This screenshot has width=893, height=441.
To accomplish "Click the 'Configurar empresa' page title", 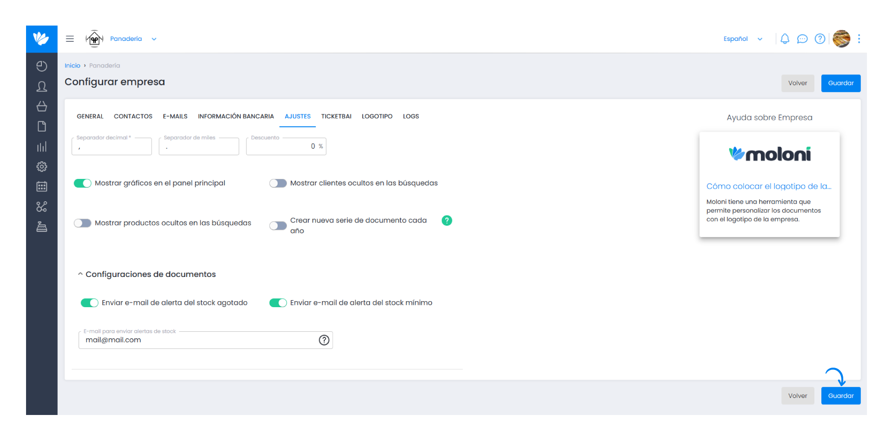I will [x=115, y=82].
